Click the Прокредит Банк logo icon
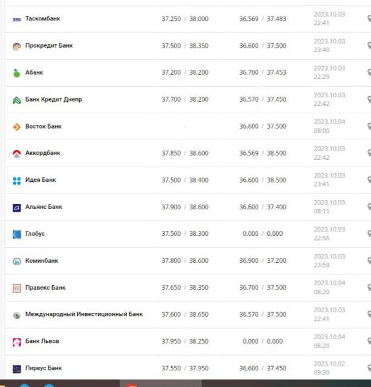The image size is (371, 387). [x=17, y=46]
